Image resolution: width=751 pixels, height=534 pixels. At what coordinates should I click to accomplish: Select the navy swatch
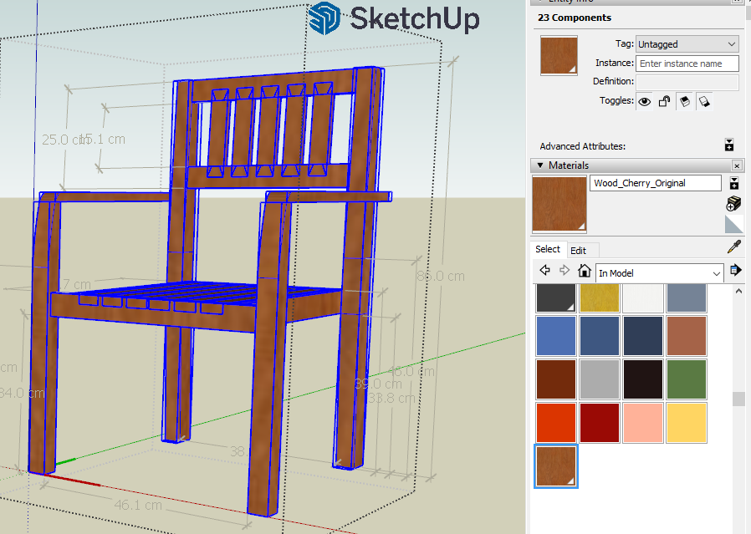643,336
